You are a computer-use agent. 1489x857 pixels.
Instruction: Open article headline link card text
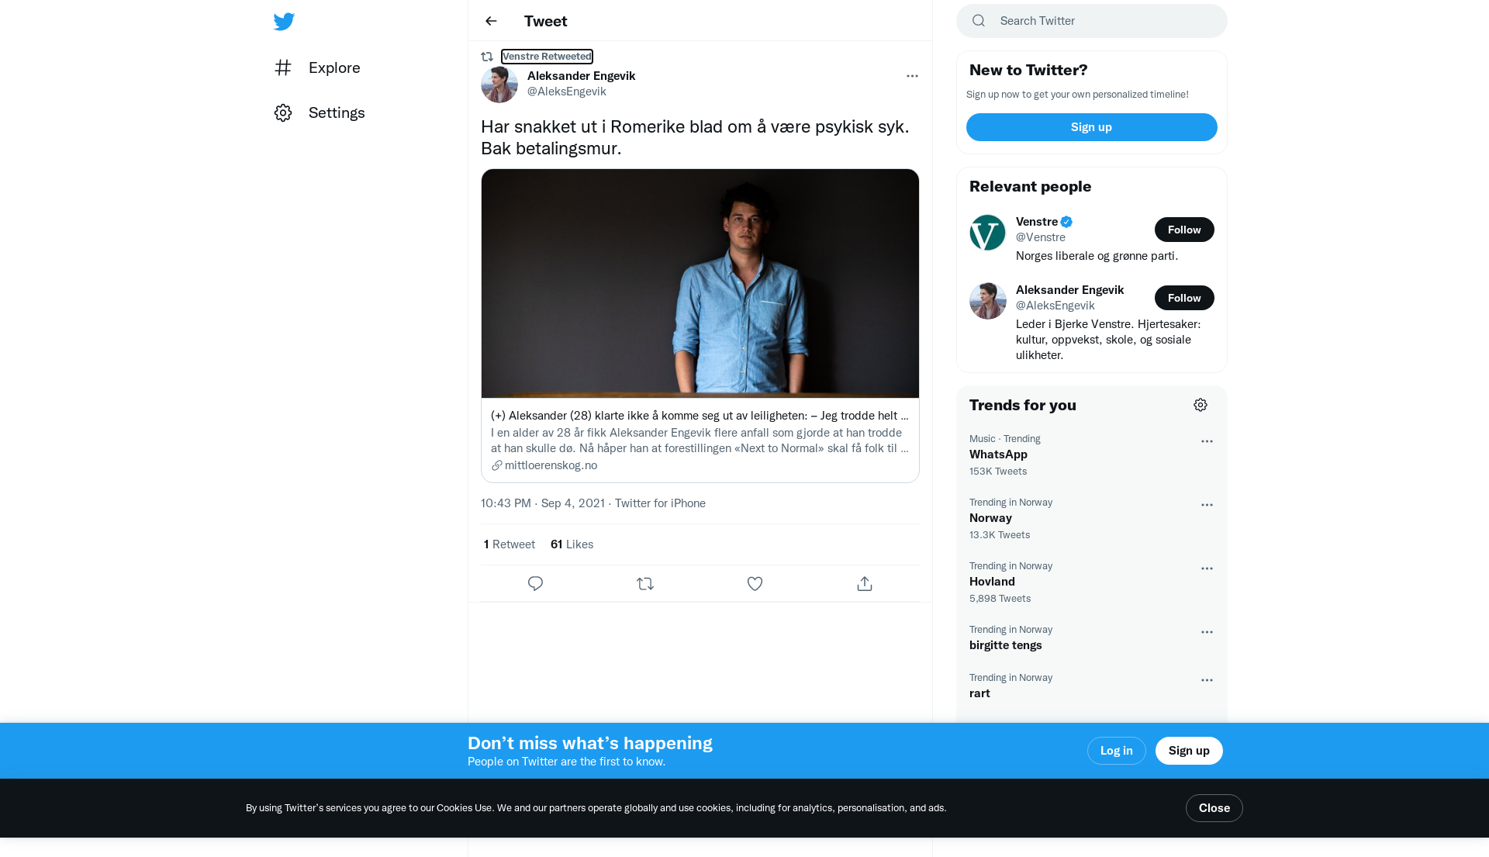click(x=700, y=416)
